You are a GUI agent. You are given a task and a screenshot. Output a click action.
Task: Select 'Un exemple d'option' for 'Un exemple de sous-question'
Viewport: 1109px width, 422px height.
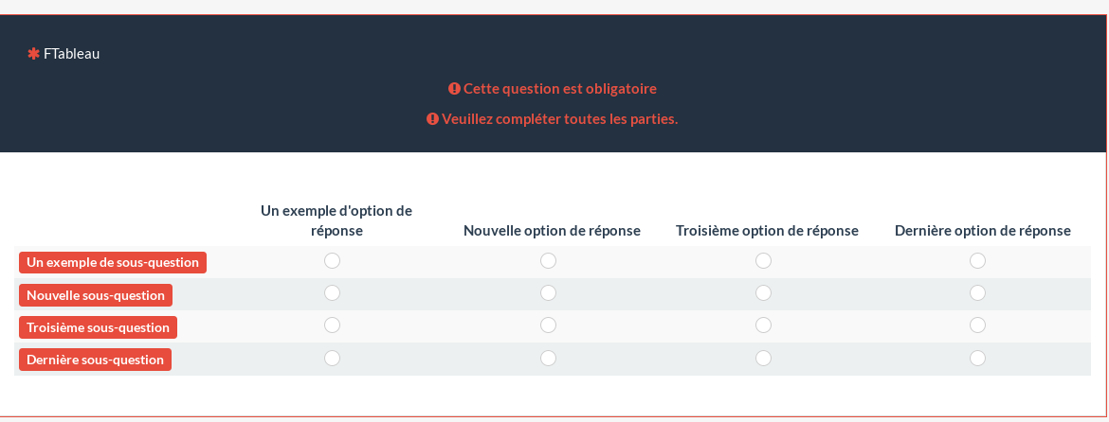(332, 261)
